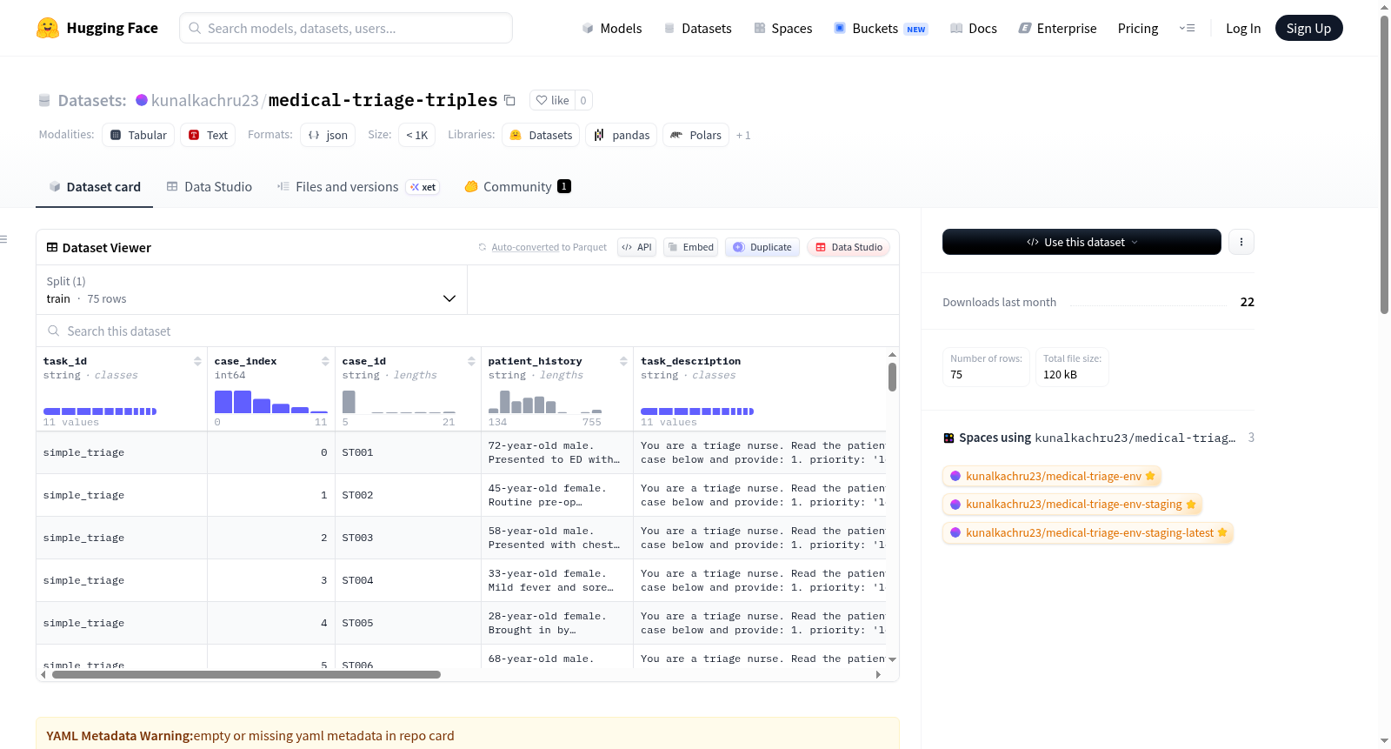Copy the dataset name with copy icon

(x=510, y=100)
